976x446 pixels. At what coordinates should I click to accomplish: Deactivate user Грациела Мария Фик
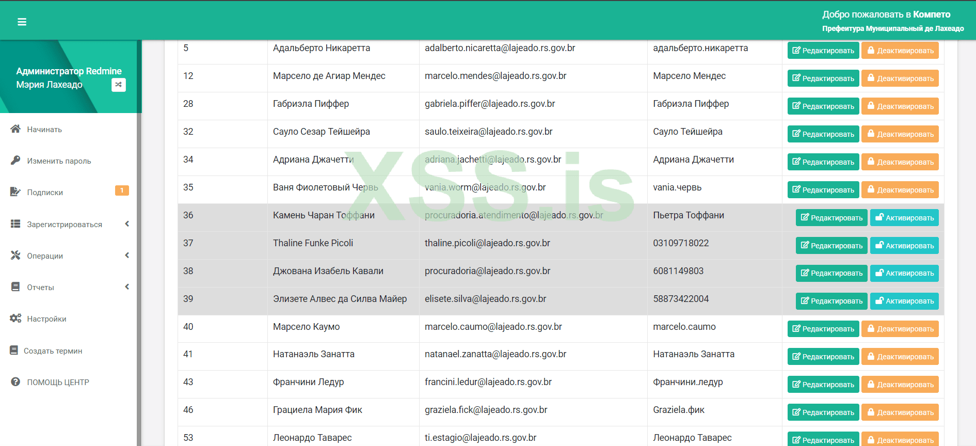coord(900,412)
